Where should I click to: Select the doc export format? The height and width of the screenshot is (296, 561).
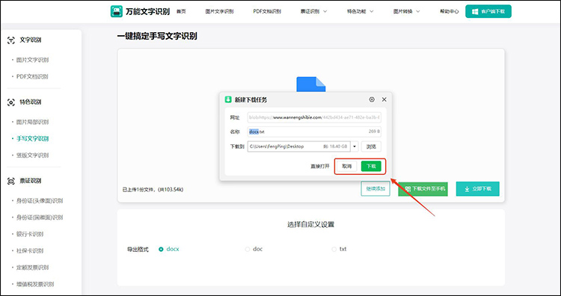(x=254, y=249)
